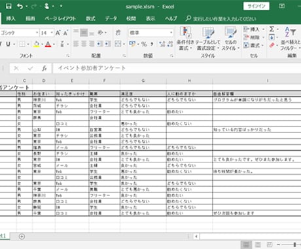The width and height of the screenshot is (301, 249).
Task: Click 削除 in the cells group
Action: point(254,37)
